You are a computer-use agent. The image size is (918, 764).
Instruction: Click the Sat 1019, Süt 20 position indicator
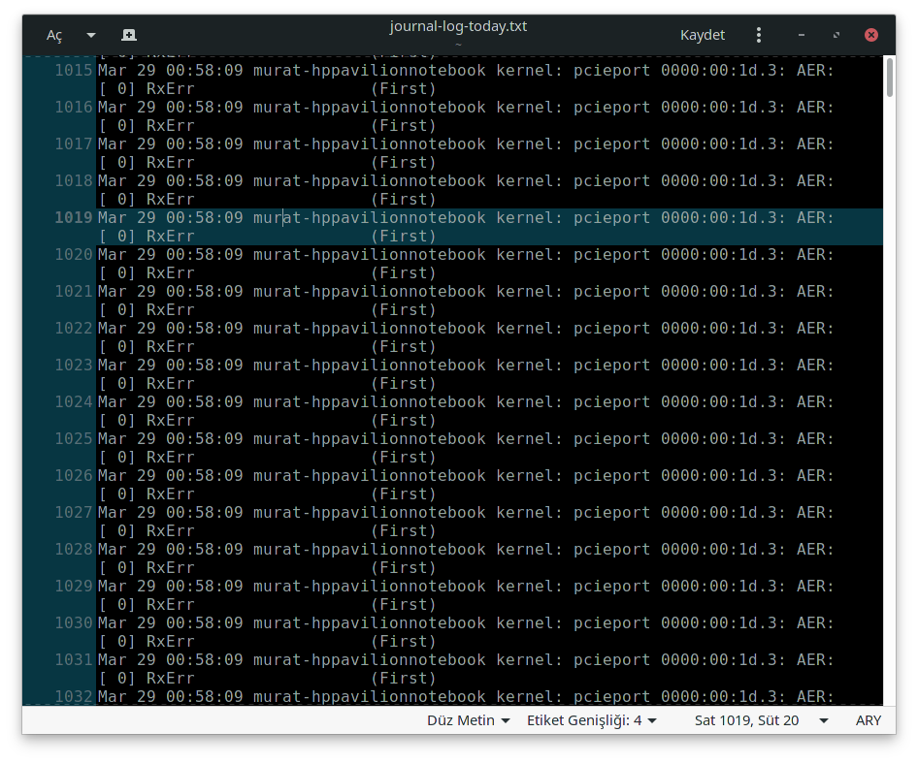point(746,720)
